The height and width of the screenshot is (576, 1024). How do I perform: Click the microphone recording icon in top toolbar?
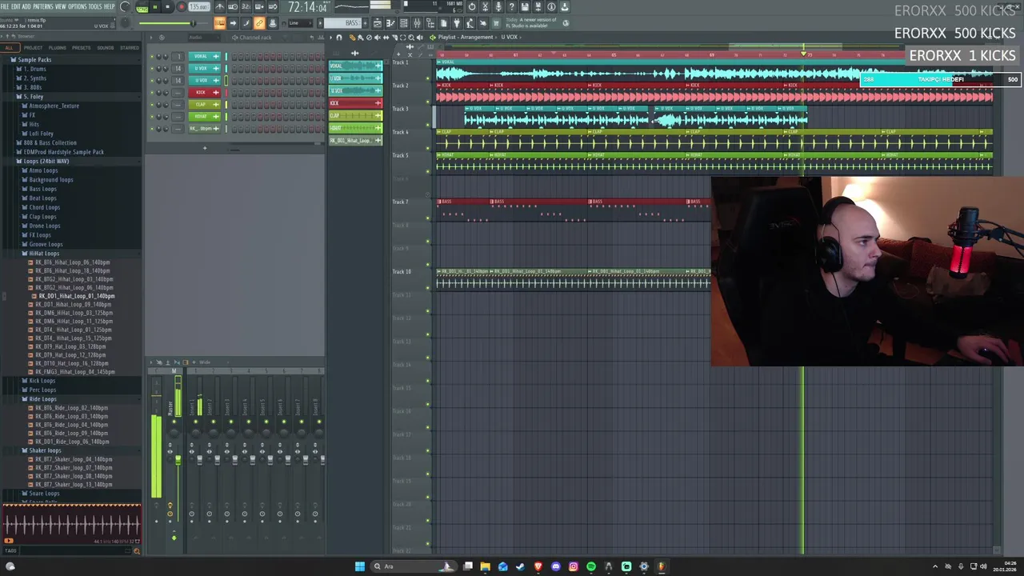click(498, 6)
